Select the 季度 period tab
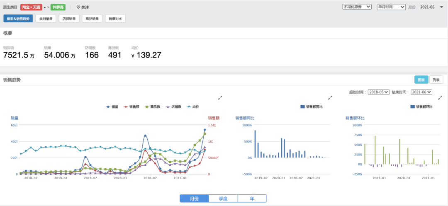Viewport: 448px width, 206px height. coord(223,199)
